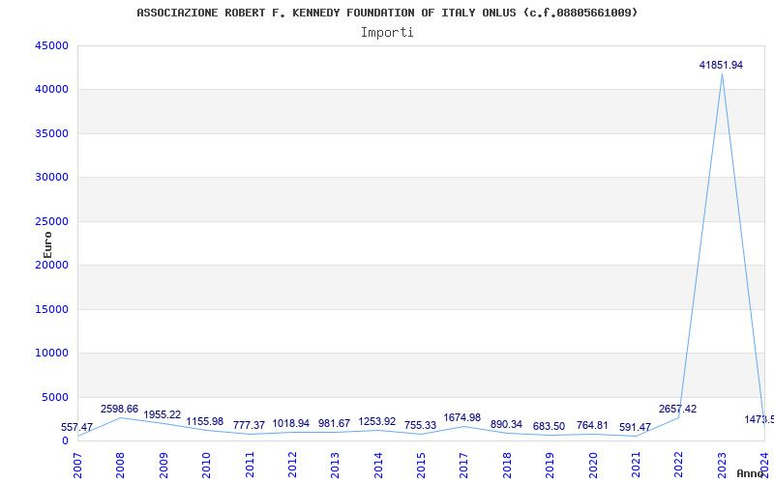Select the 2012 year tick label
774x483 pixels.
pyautogui.click(x=292, y=466)
